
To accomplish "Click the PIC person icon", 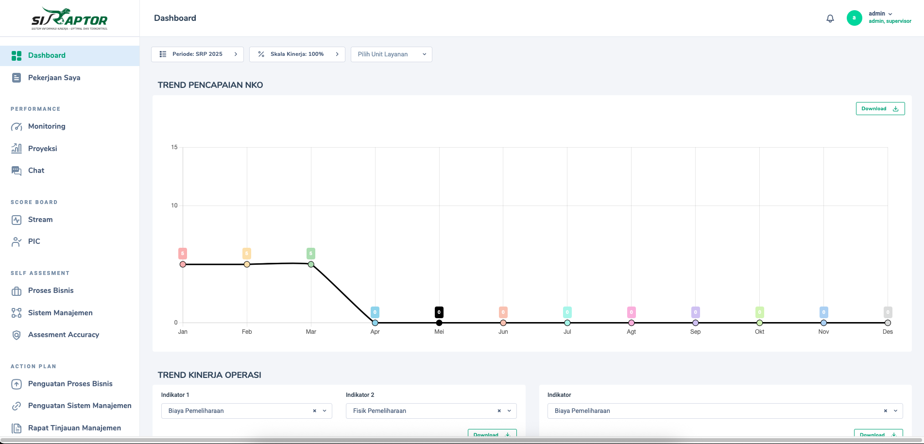I will (x=17, y=241).
